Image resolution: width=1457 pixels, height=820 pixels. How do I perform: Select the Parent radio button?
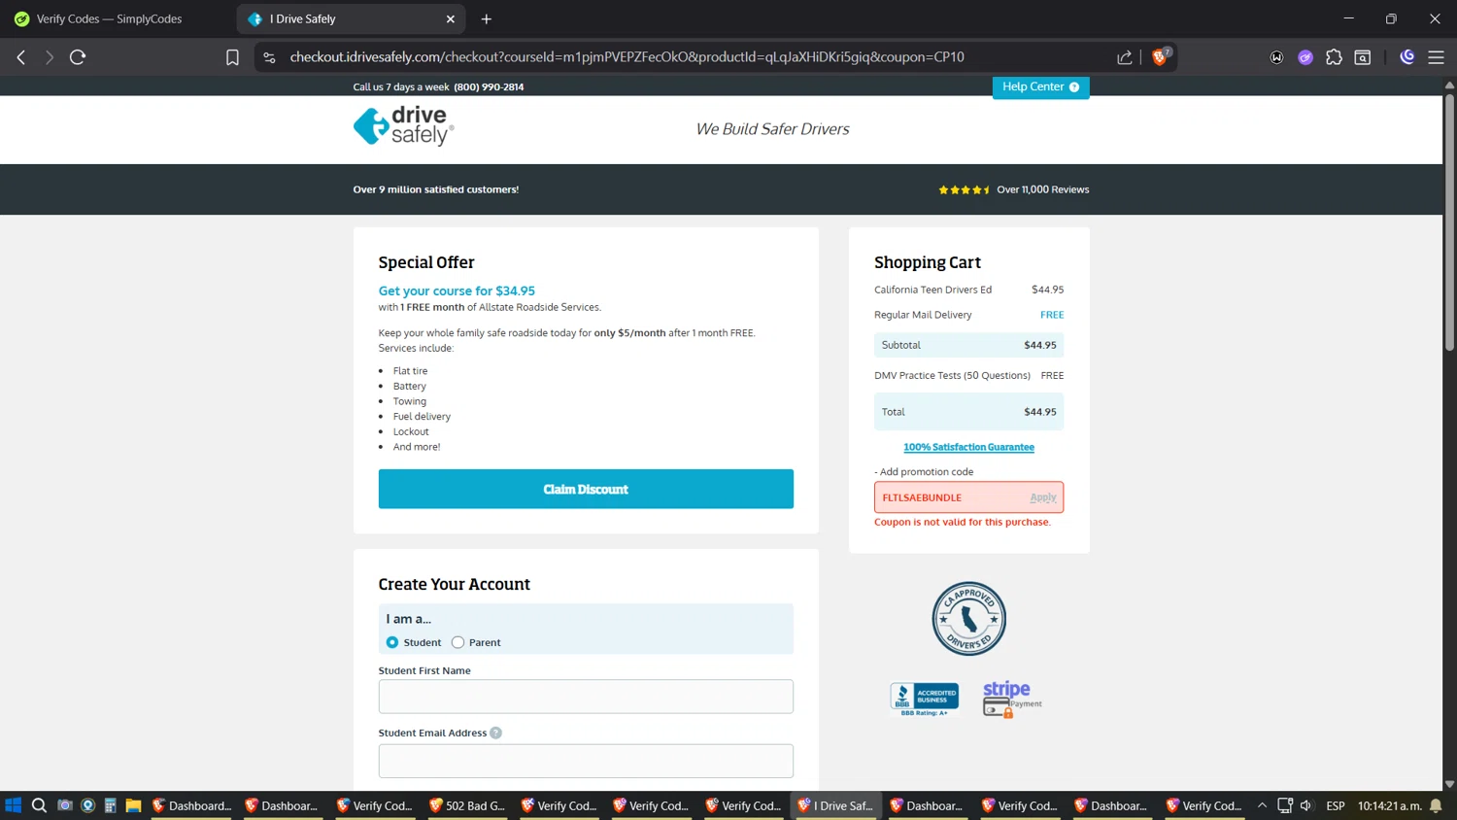coord(457,642)
